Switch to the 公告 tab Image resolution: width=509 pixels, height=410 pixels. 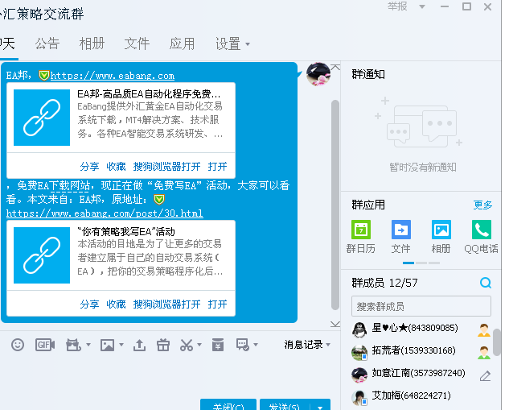47,43
